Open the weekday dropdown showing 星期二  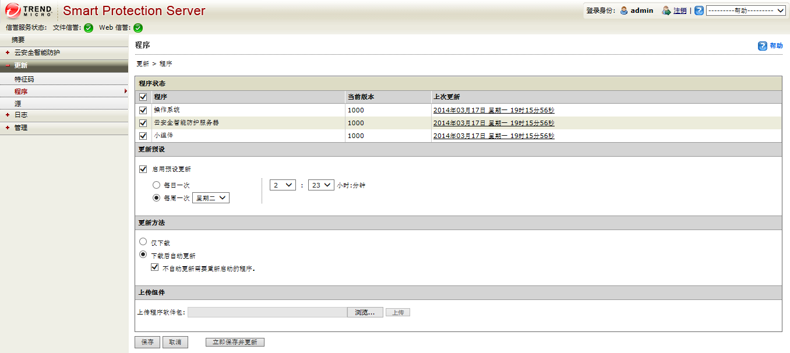click(211, 198)
